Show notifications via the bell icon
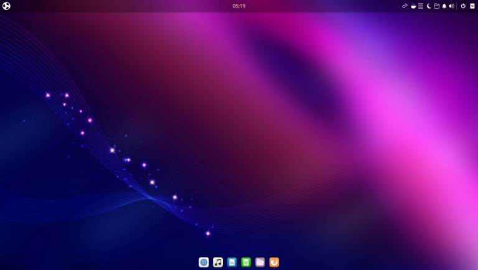This screenshot has width=478, height=270. pyautogui.click(x=444, y=6)
